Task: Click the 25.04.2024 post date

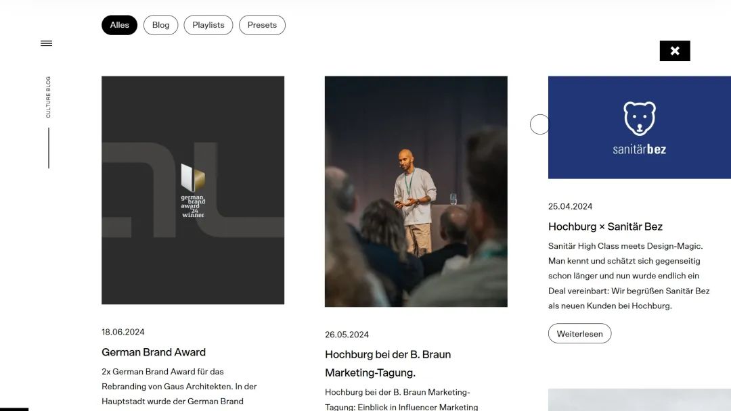Action: [570, 206]
